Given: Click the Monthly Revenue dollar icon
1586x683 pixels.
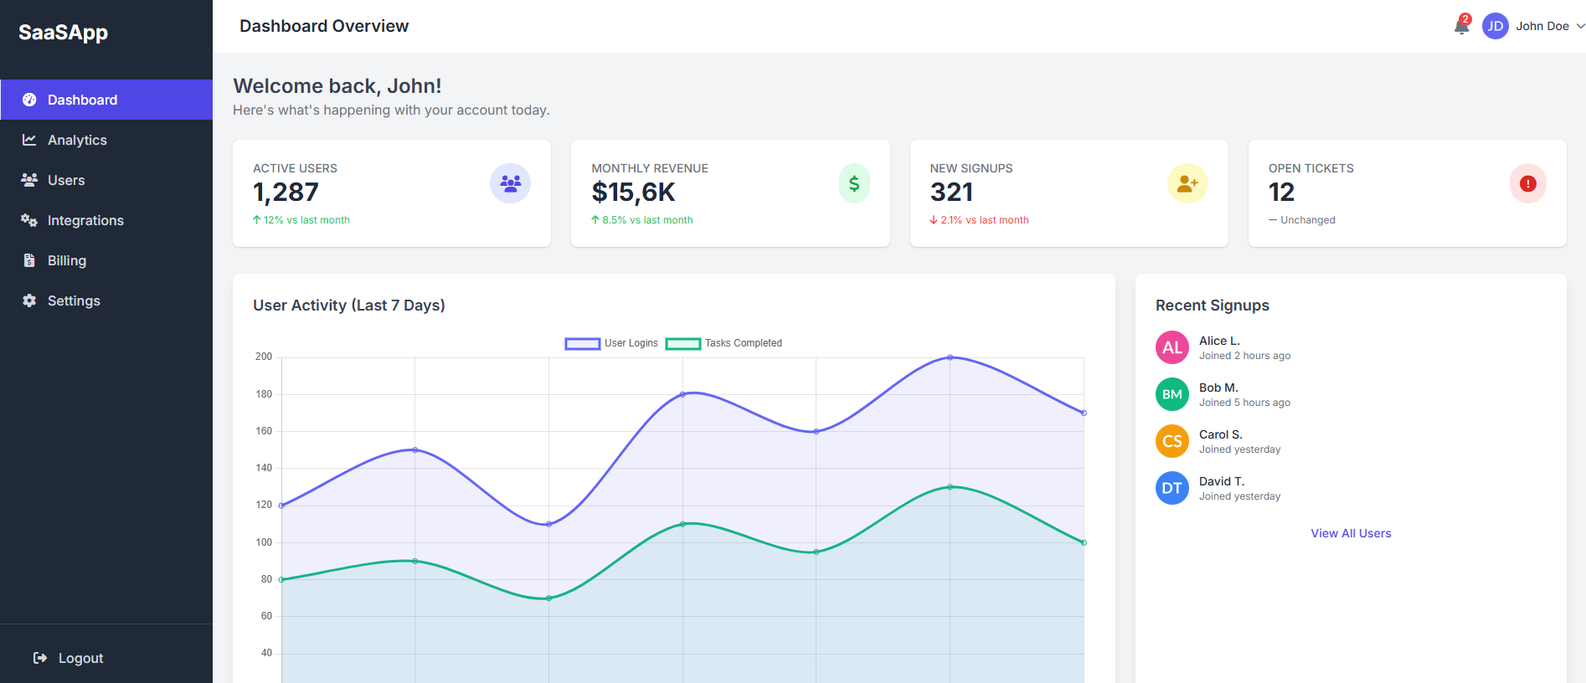Looking at the screenshot, I should [854, 183].
